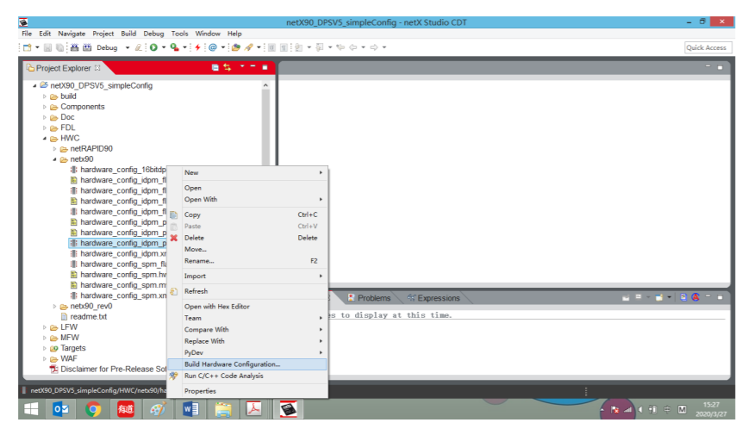Click Refresh in the context menu
The width and height of the screenshot is (747, 435).
click(247, 291)
